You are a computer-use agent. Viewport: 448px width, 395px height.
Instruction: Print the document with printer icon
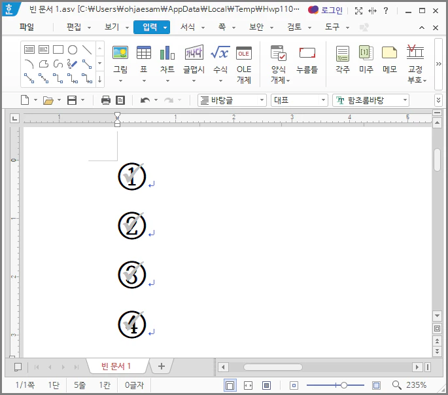(106, 100)
